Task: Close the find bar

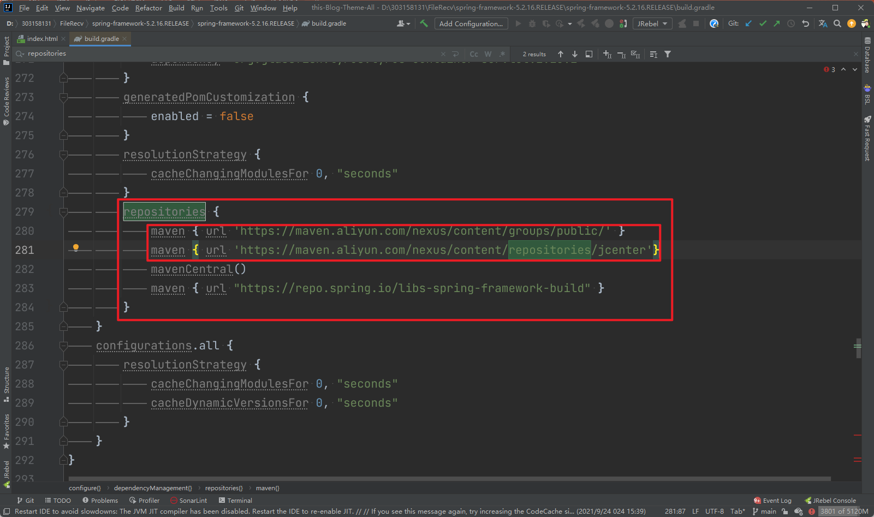Action: (x=856, y=54)
